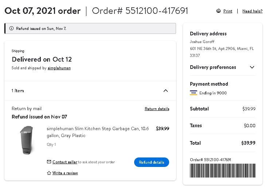The image size is (265, 191).
Task: Click Contact seller link
Action: point(65,162)
